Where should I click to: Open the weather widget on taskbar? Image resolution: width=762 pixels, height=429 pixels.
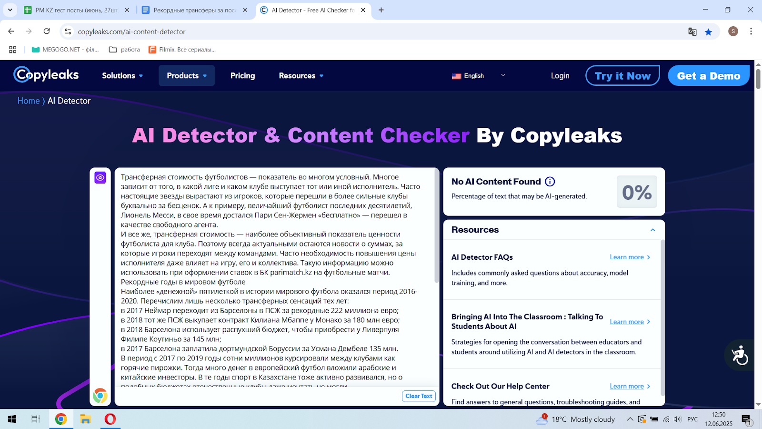pyautogui.click(x=575, y=419)
